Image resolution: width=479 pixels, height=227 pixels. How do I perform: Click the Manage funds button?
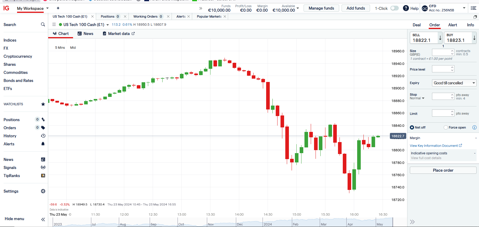tap(321, 8)
